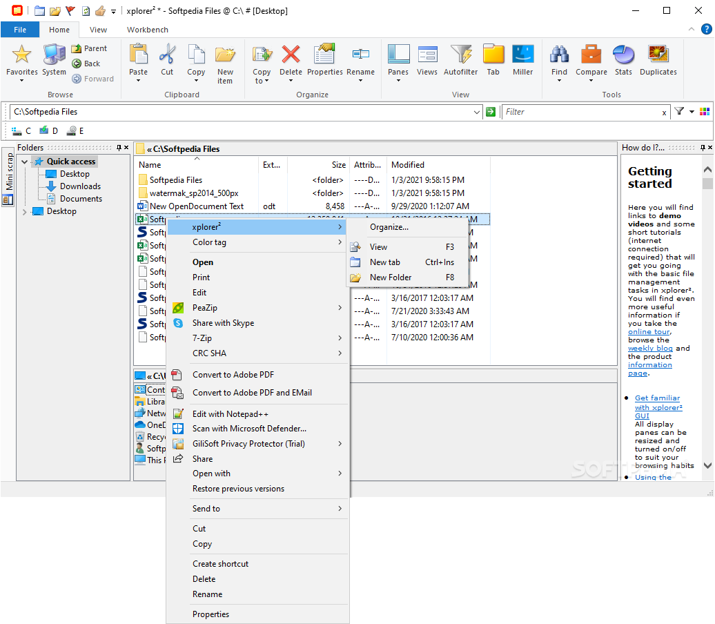
Task: Follow the online tour link
Action: pos(649,331)
